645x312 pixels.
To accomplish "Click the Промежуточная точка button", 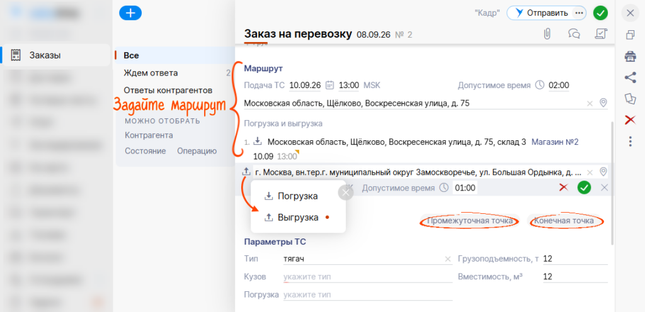I will (470, 221).
